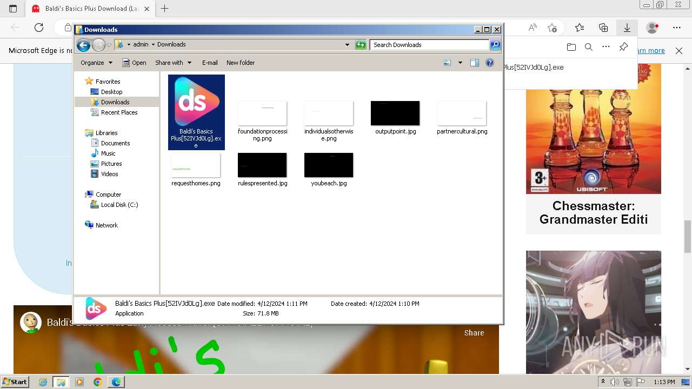Click the Edge tab actions icon
This screenshot has height=389, width=692.
coord(13,9)
